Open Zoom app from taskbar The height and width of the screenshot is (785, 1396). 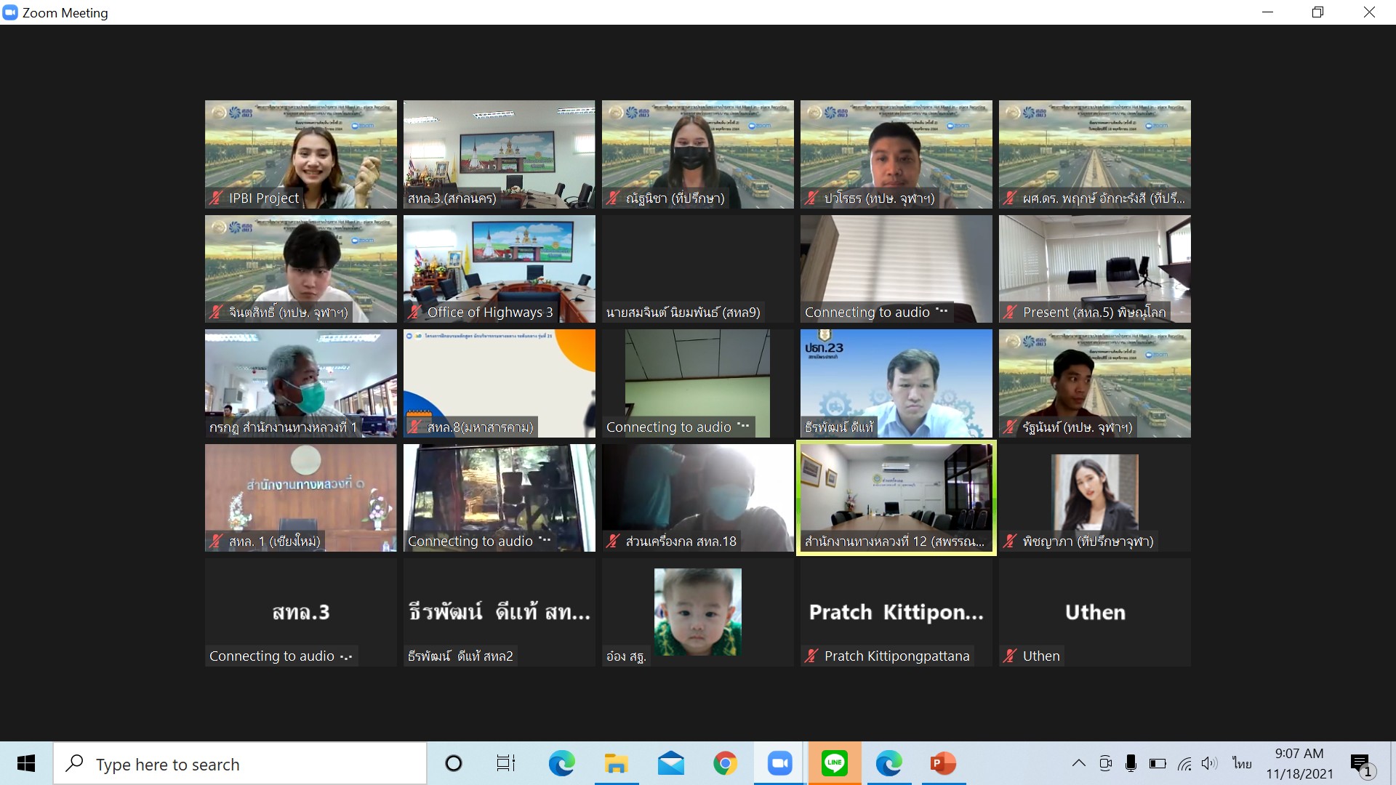point(779,763)
